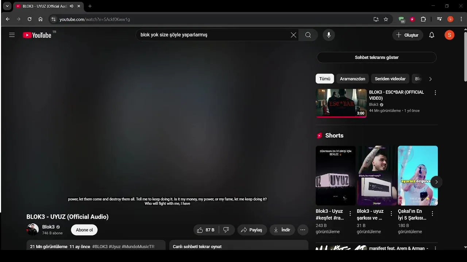The width and height of the screenshot is (467, 262).
Task: Open more actions three-dot menu
Action: pyautogui.click(x=303, y=230)
